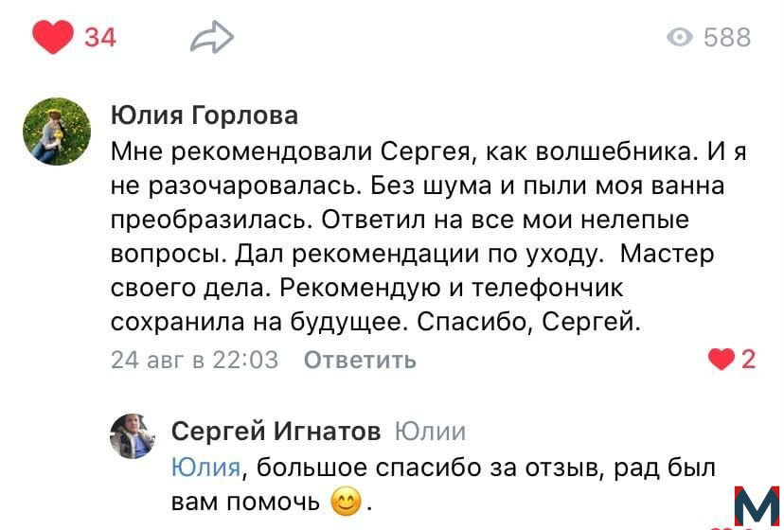Click the gray Юлии reply-to label

pyautogui.click(x=430, y=431)
